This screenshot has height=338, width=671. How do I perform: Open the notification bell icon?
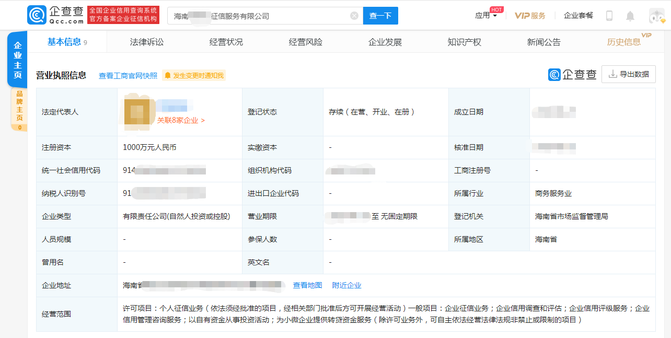tap(629, 16)
